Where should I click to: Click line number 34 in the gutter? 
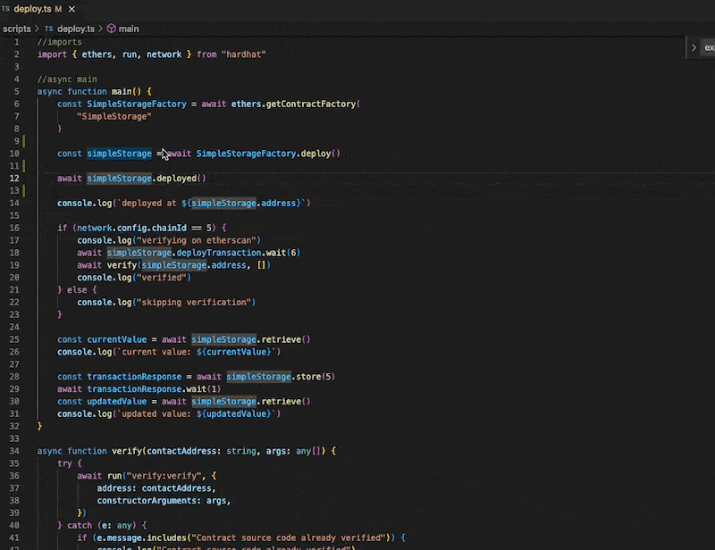[x=14, y=451]
